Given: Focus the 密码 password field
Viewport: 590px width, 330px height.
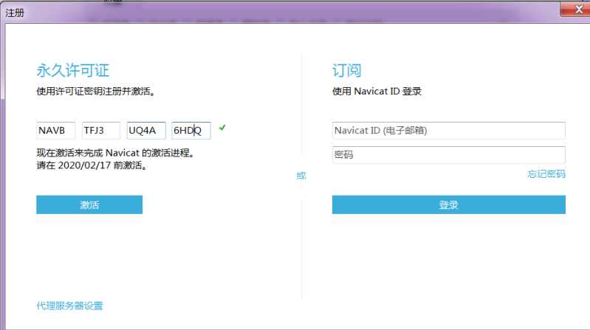Looking at the screenshot, I should (x=448, y=154).
